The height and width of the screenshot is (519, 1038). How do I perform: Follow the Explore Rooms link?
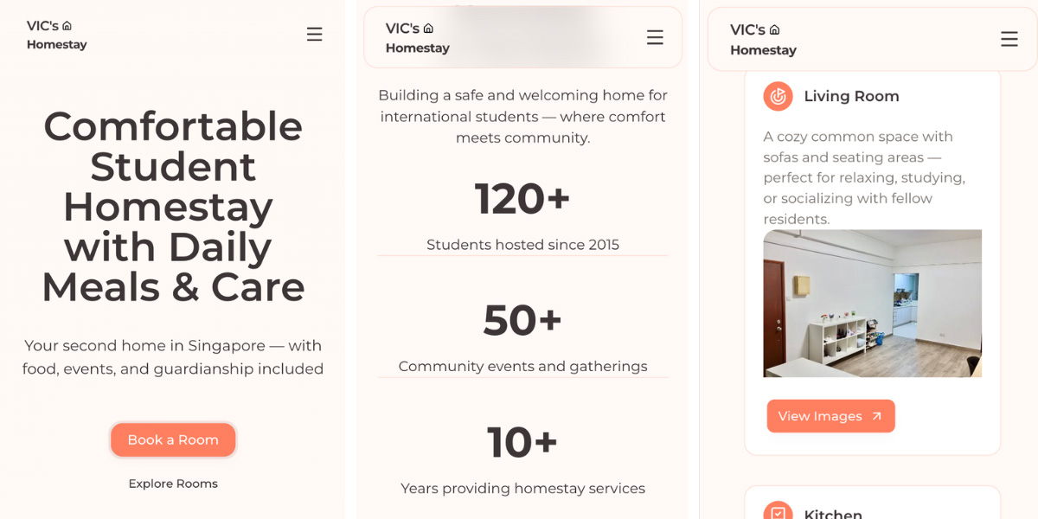173,484
